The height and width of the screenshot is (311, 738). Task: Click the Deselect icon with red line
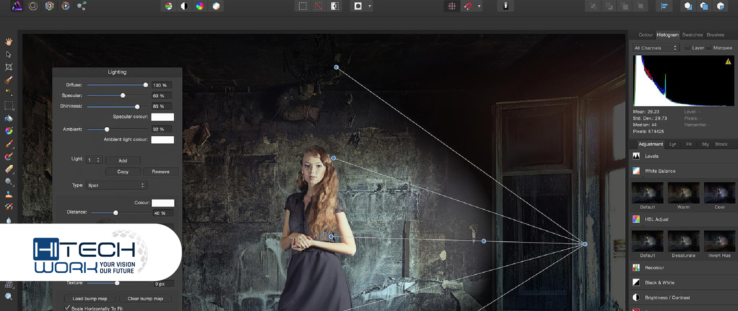(319, 6)
